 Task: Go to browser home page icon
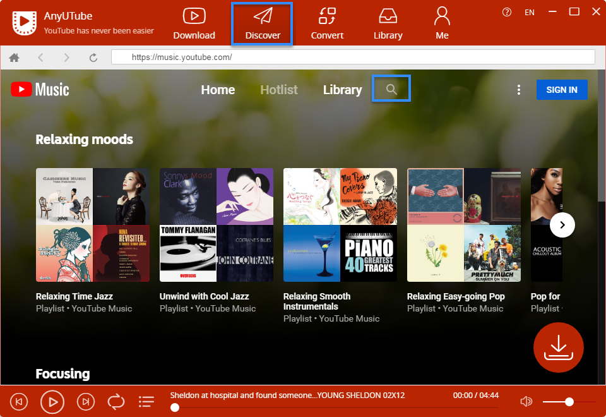click(x=15, y=57)
